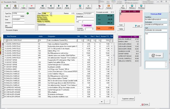Click the Doc. N° field showing 34964
The height and width of the screenshot is (109, 170).
(18, 17)
